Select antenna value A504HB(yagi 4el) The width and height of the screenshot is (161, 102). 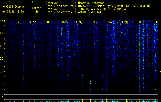[90, 12]
